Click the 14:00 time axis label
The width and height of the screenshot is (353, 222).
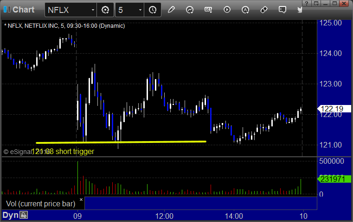tap(234, 216)
